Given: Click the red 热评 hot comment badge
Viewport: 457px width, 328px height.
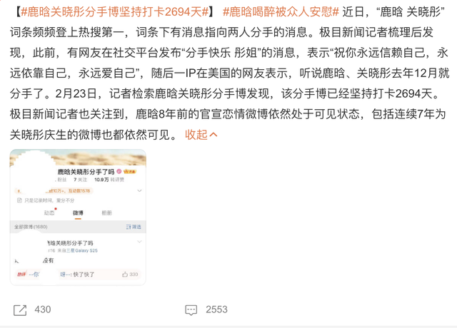Looking at the screenshot, I should 21,274.
